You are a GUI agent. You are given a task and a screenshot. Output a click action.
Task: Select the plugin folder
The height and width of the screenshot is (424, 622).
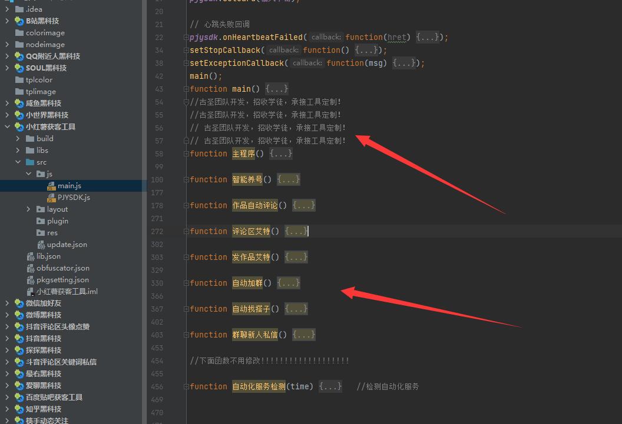click(58, 221)
